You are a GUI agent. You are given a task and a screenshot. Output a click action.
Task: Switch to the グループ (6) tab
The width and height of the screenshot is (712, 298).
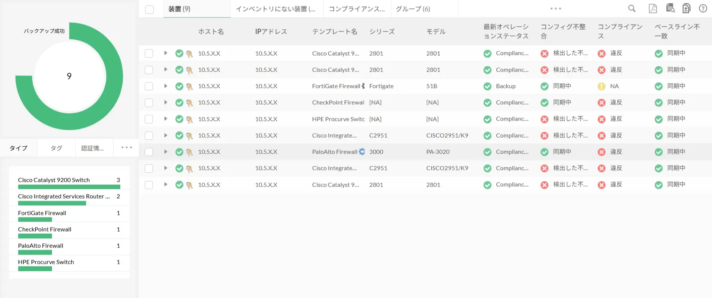424,9
